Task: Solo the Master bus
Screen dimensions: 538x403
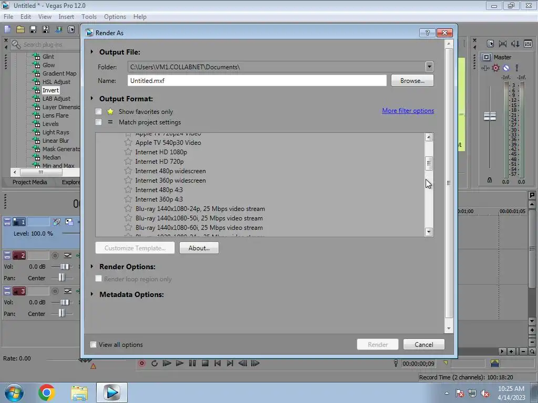Action: [x=516, y=68]
